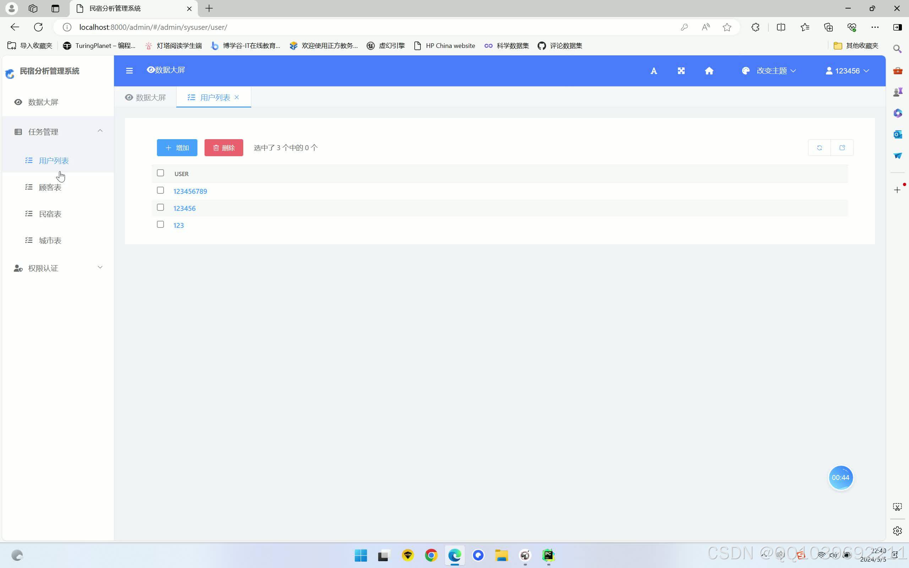Open the favorites list icon in toolbar

(805, 27)
